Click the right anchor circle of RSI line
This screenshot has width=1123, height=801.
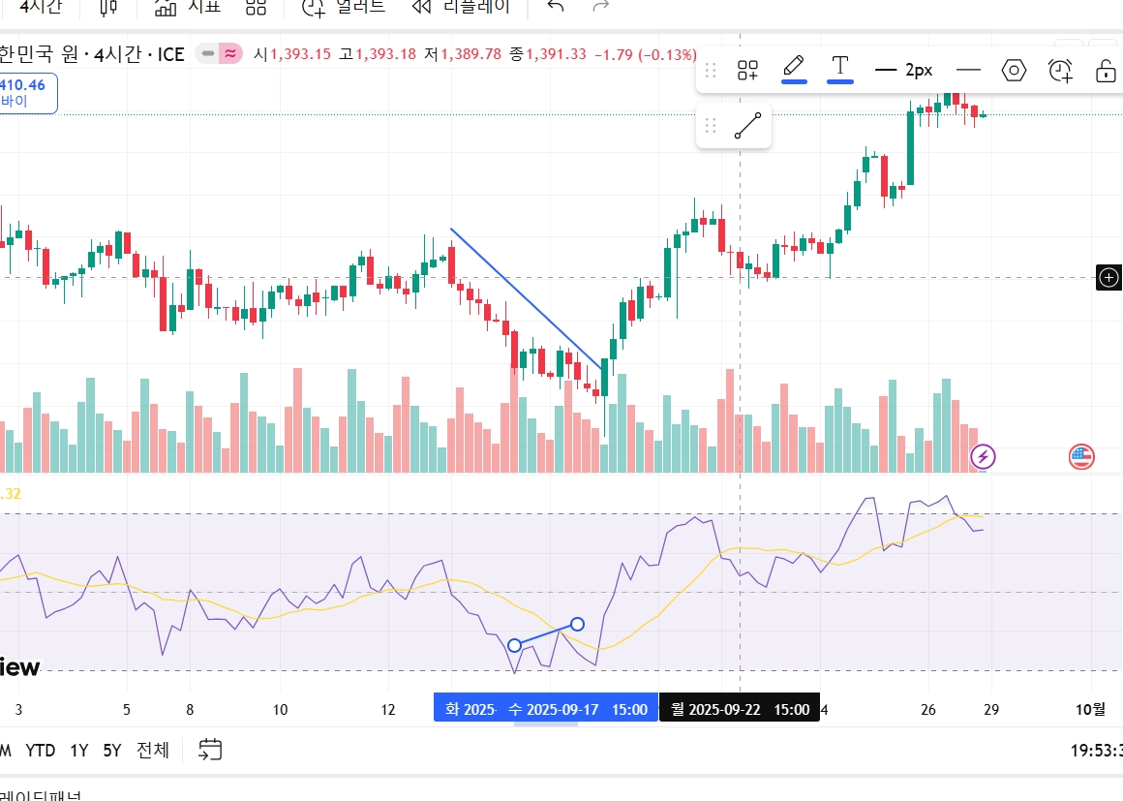pos(577,624)
